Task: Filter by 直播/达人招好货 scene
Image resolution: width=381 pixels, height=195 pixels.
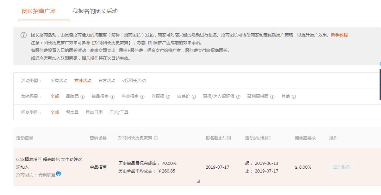Action: click(219, 96)
